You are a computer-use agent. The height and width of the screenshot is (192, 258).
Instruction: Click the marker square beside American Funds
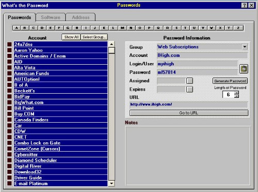click(9, 73)
